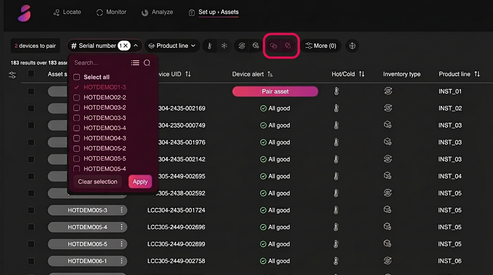
Task: Tick the select-all-rows checkbox in the table header
Action: pyautogui.click(x=31, y=73)
